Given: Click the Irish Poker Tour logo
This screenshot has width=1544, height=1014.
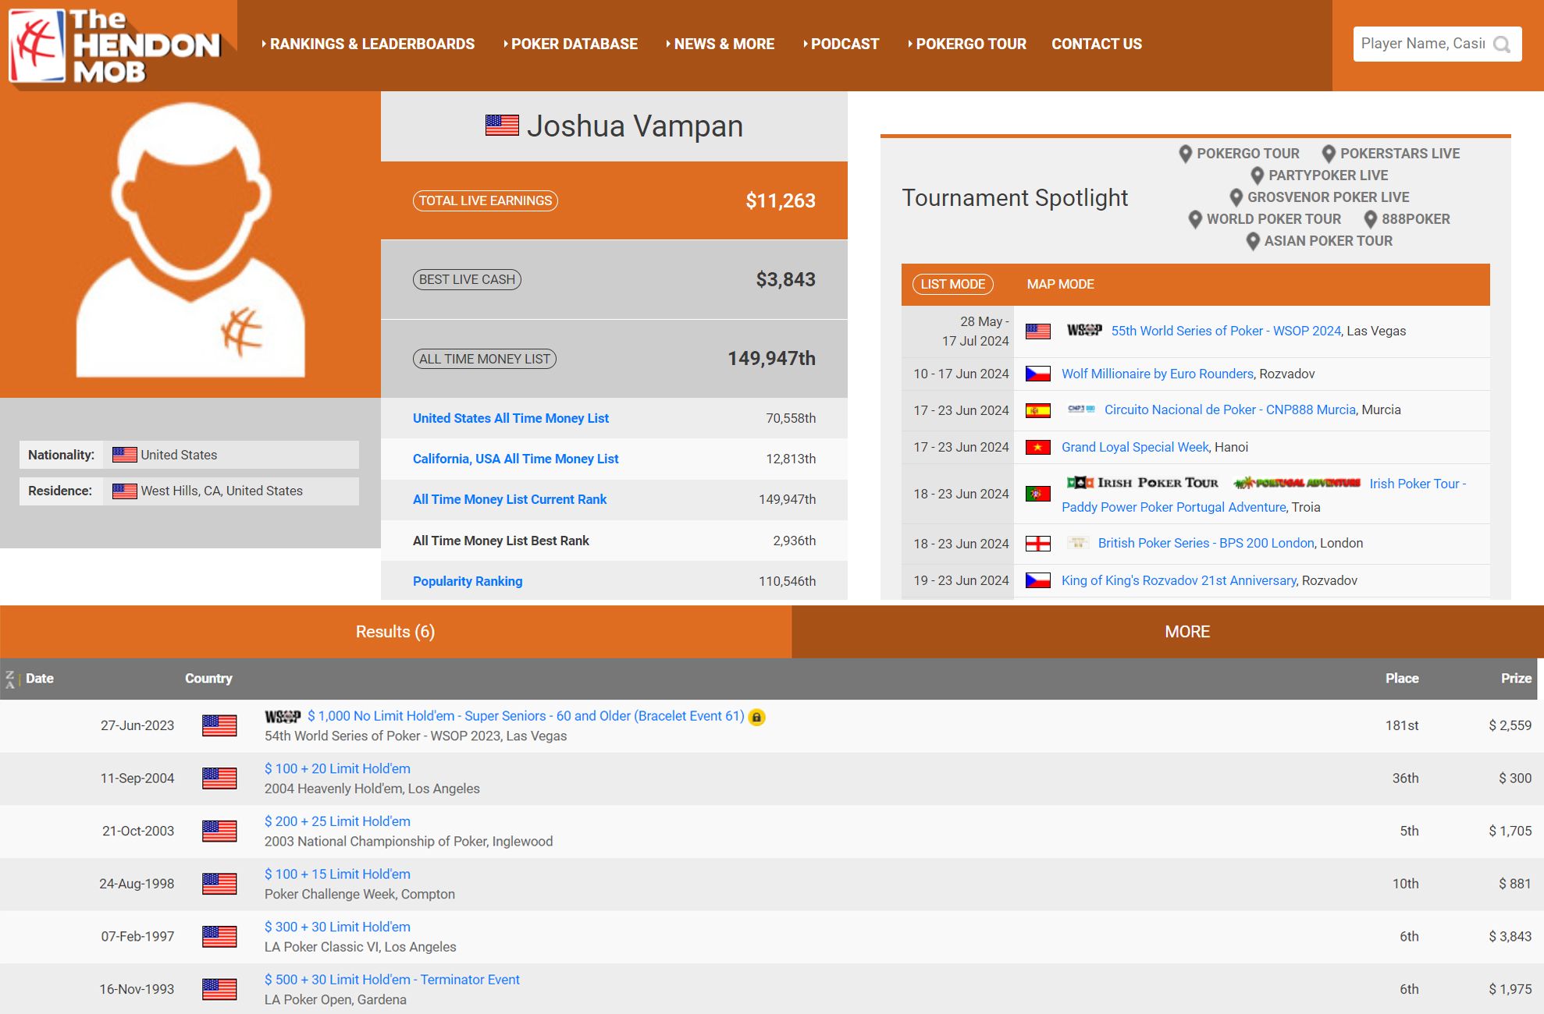Looking at the screenshot, I should pos(1143,483).
